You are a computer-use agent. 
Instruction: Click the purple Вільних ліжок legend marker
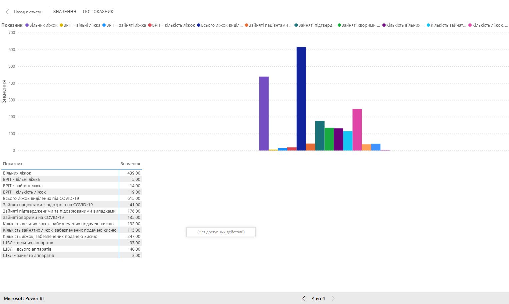(x=27, y=25)
